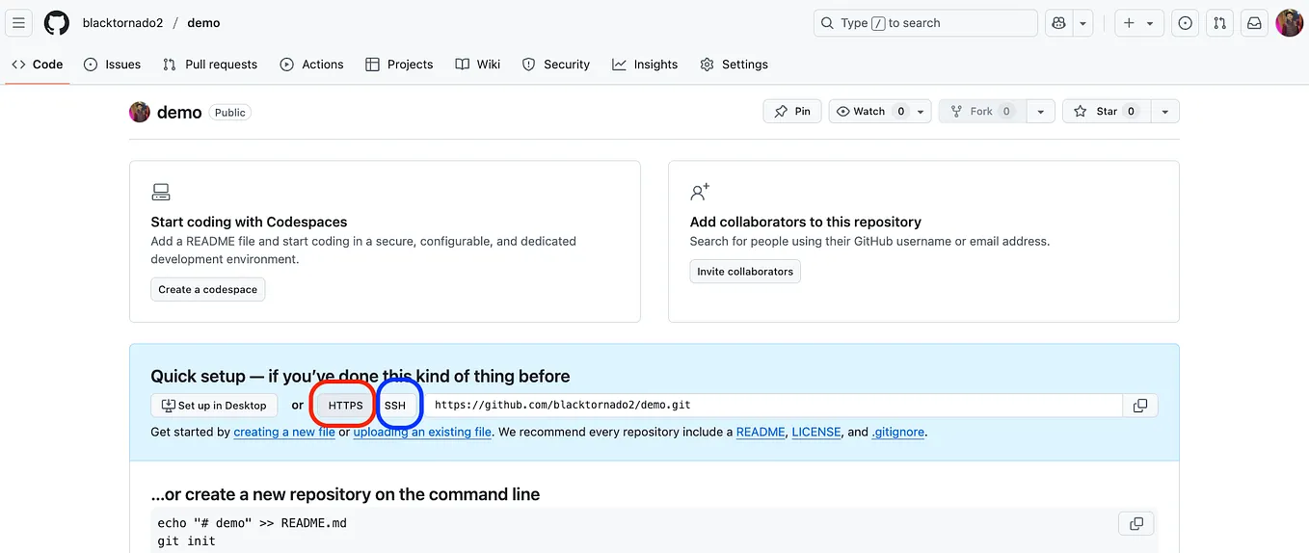Screen dimensions: 1309x553
Task: Open the uploading an existing file link
Action: click(x=422, y=433)
